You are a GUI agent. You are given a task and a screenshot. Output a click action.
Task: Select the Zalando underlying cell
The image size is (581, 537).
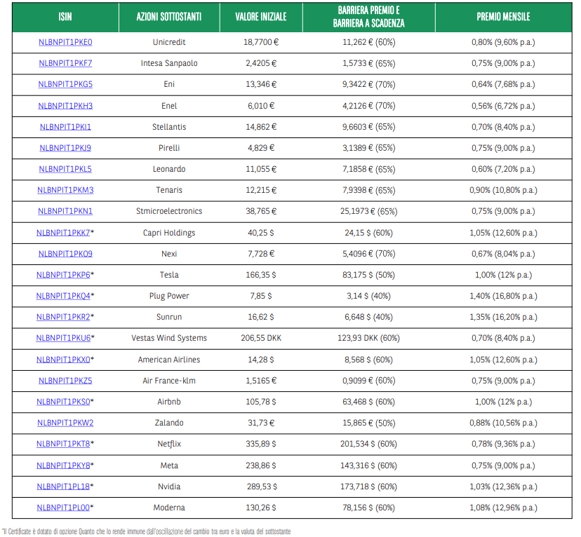(169, 423)
